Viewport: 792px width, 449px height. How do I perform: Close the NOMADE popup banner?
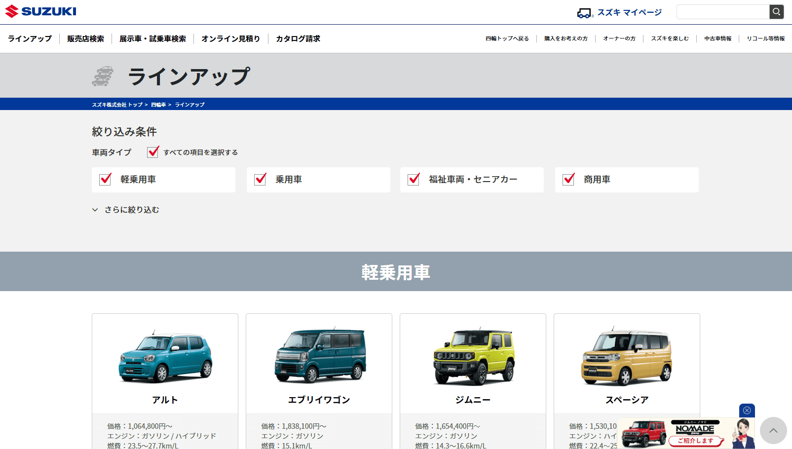(747, 411)
